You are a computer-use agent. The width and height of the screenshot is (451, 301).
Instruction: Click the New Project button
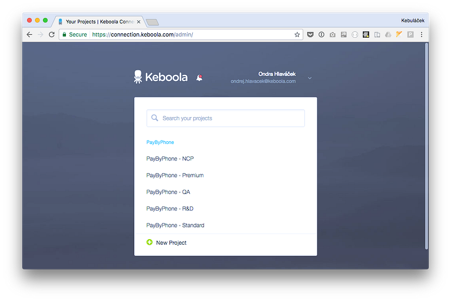click(166, 242)
